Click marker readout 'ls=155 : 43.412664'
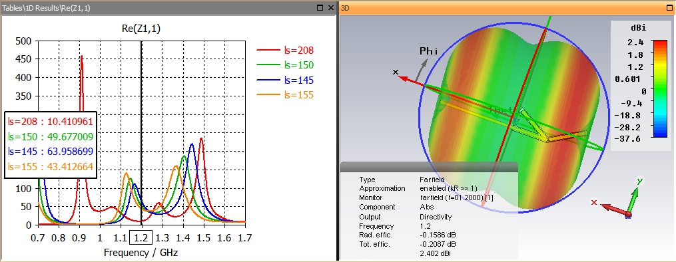Viewport: 676px width, 262px height. (51, 166)
